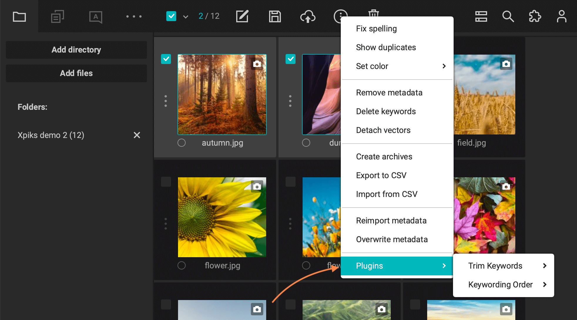The image size is (577, 320).
Task: Uncheck the autumn.jpg checkbox
Action: 166,59
